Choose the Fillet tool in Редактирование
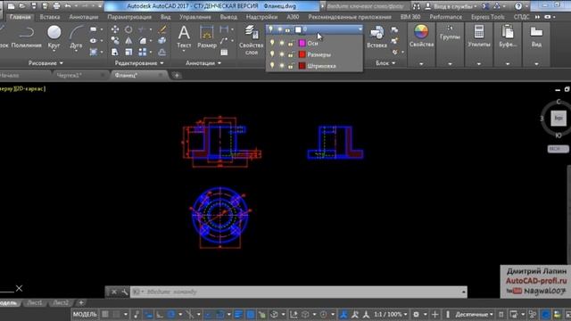The width and height of the screenshot is (571, 321). pyautogui.click(x=143, y=41)
